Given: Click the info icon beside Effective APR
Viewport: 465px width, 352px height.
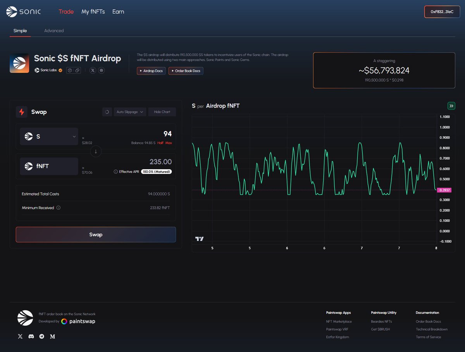Looking at the screenshot, I should point(116,172).
